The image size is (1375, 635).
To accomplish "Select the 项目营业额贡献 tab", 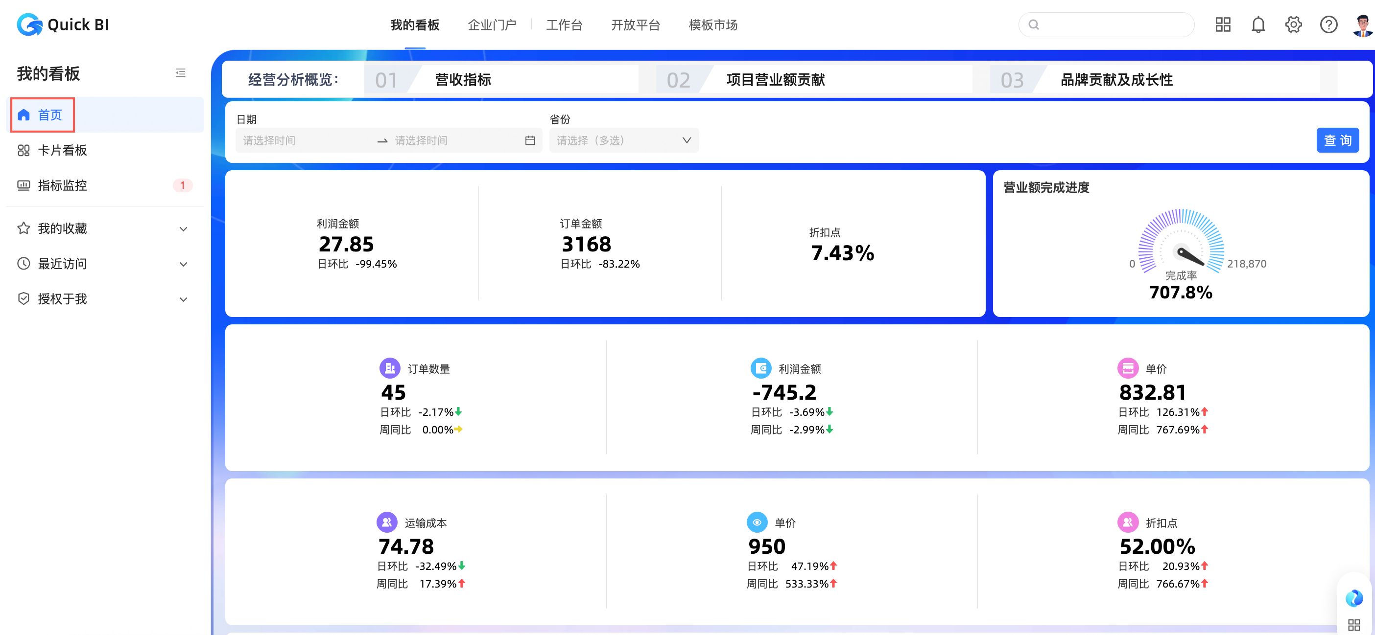I will [775, 80].
